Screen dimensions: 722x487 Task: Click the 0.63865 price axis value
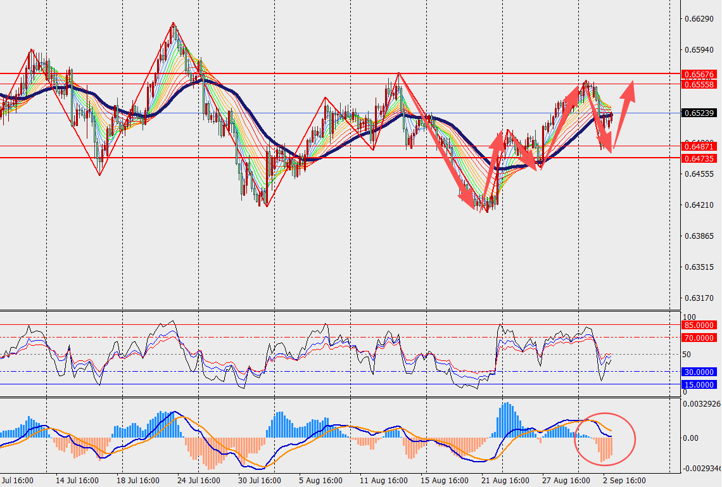699,236
